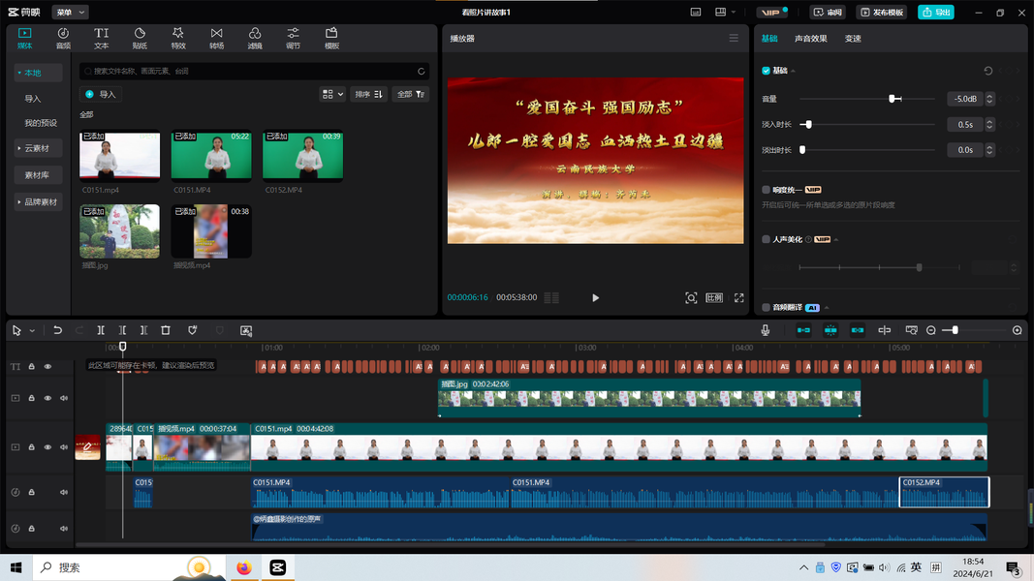This screenshot has width=1034, height=581.
Task: Expand the 品牌素材 sidebar section
Action: pyautogui.click(x=38, y=201)
